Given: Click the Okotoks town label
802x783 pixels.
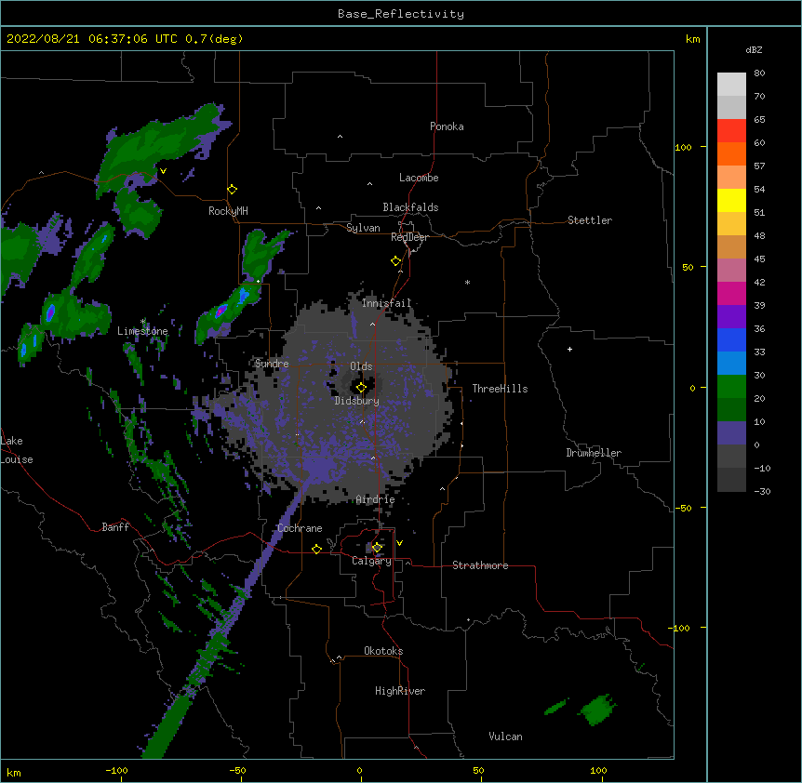Looking at the screenshot, I should pyautogui.click(x=383, y=651).
